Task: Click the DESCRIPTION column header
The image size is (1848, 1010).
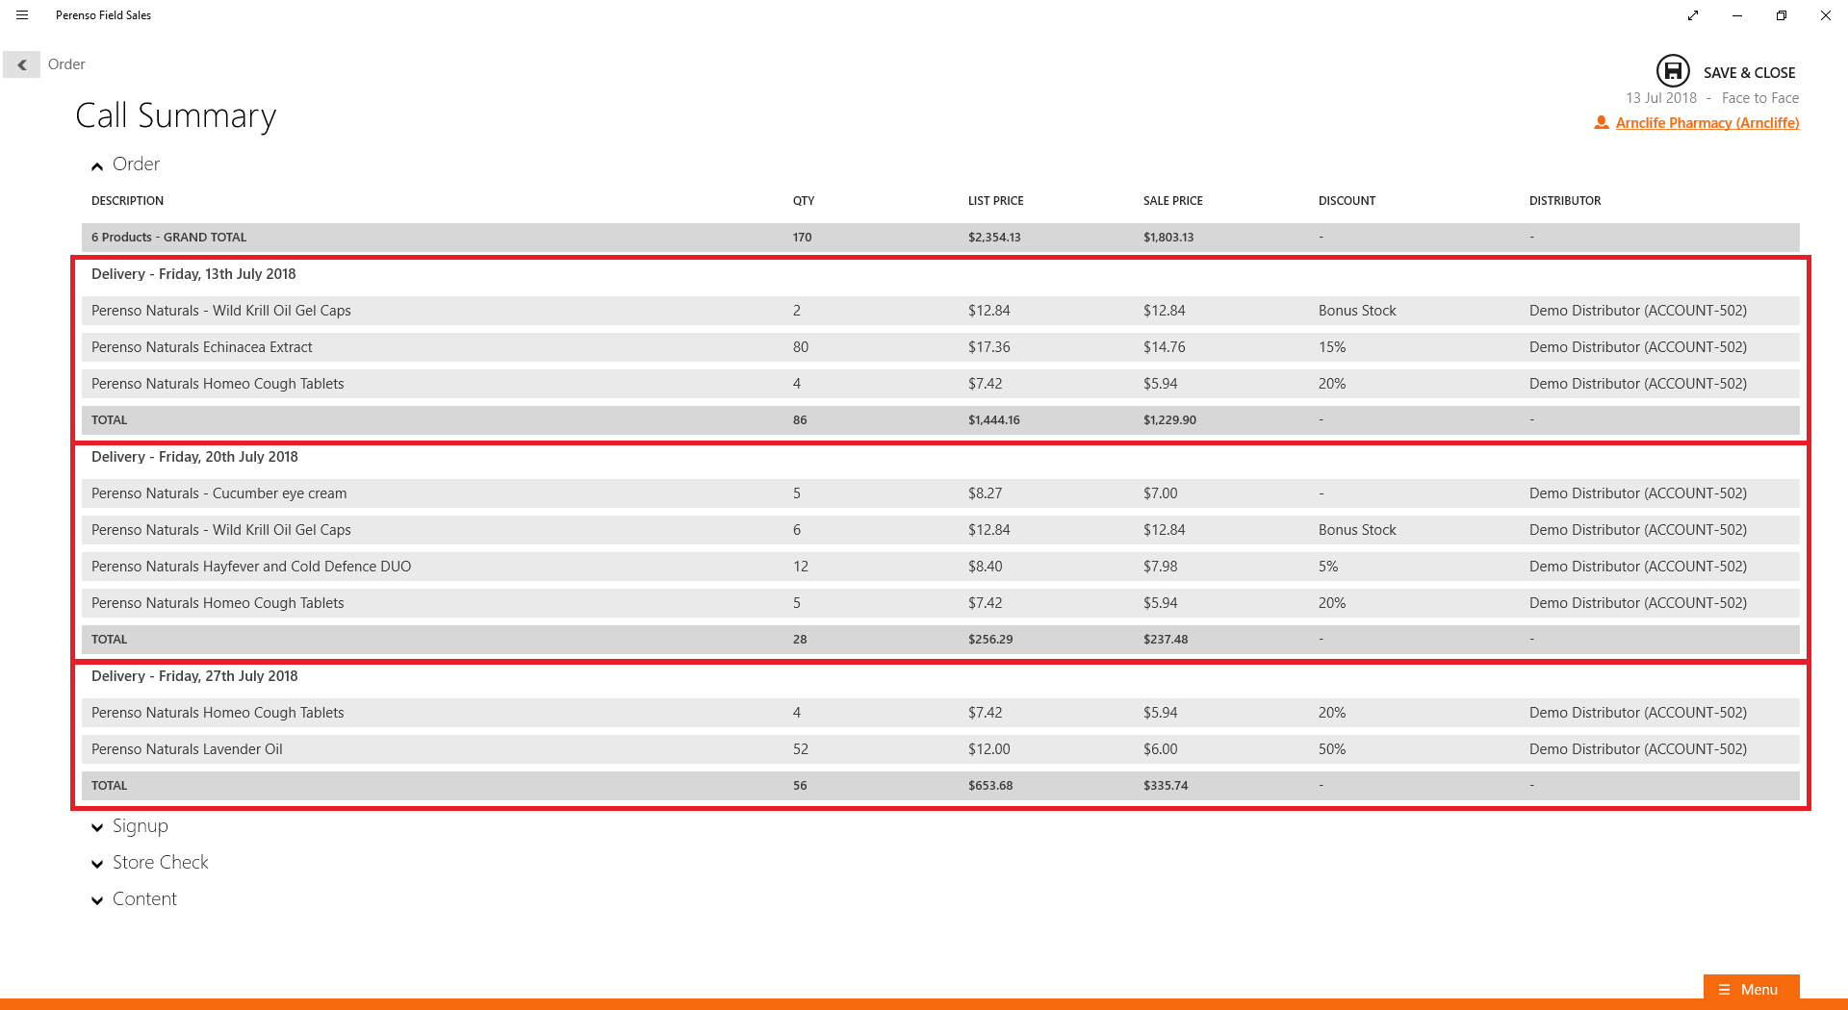Action: tap(127, 201)
